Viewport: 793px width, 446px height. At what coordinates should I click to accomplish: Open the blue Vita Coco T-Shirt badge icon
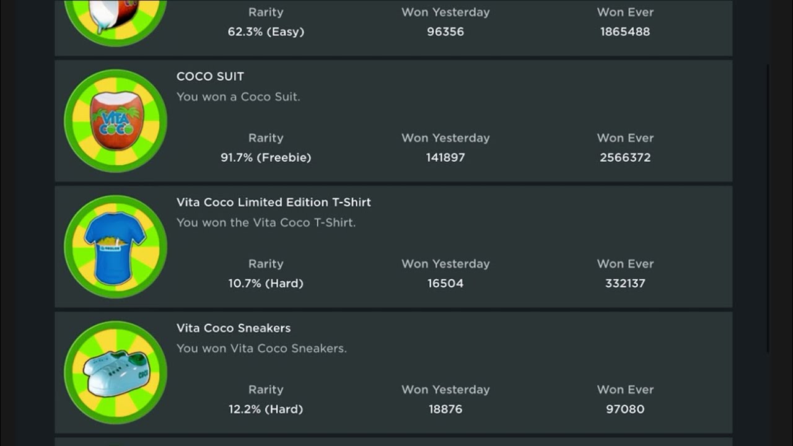click(115, 247)
